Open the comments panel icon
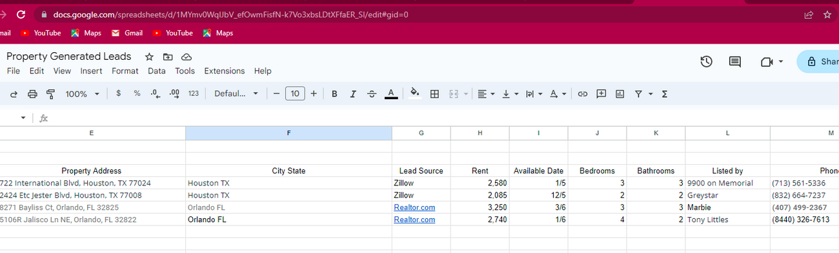 (x=734, y=62)
